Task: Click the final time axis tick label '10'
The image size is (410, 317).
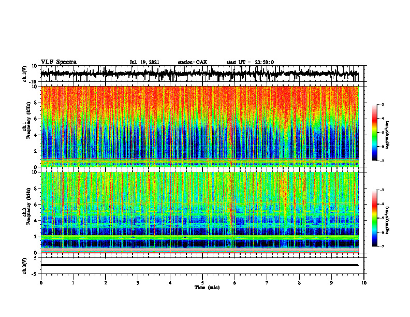Action: click(364, 283)
